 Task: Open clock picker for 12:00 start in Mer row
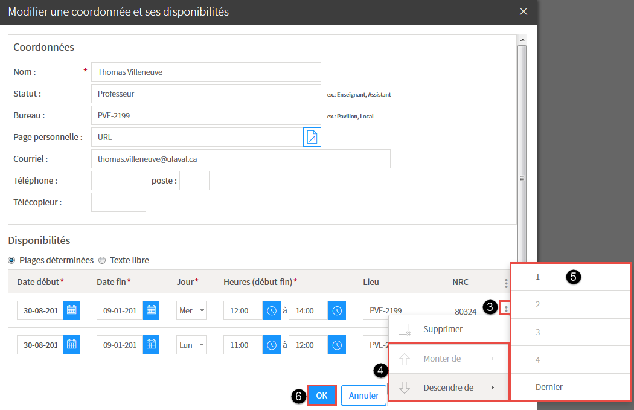click(x=272, y=310)
